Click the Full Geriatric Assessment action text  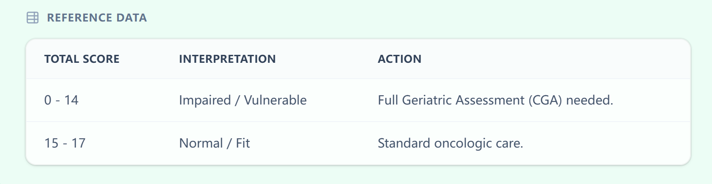(x=495, y=100)
